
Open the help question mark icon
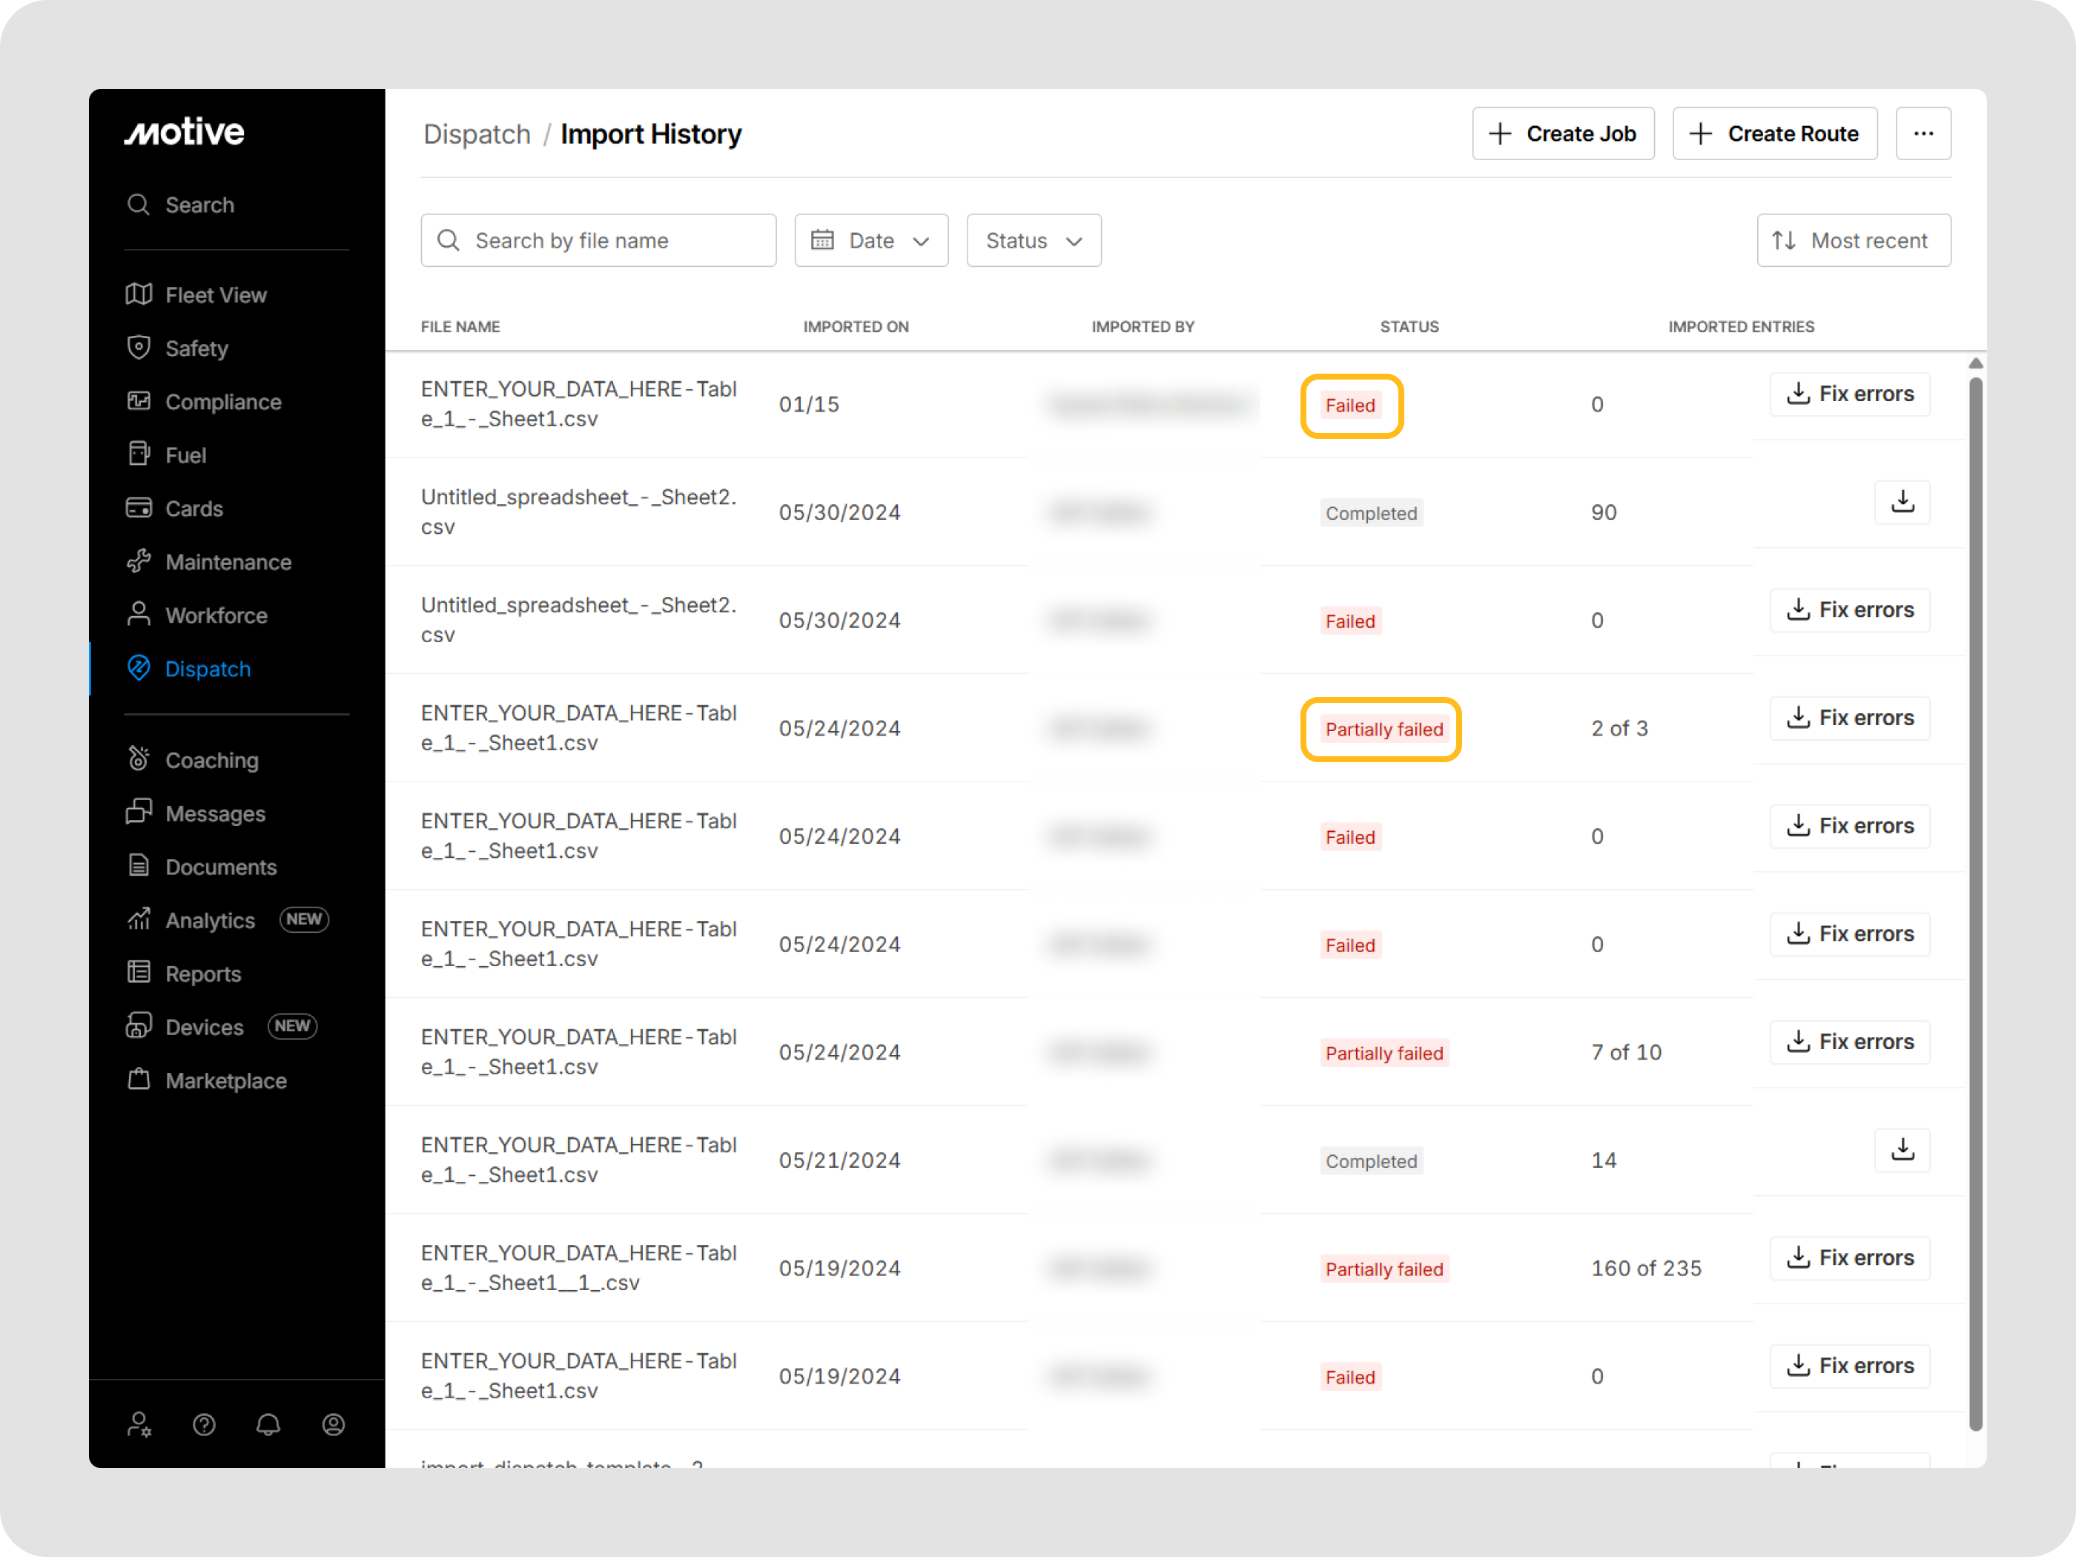[204, 1425]
